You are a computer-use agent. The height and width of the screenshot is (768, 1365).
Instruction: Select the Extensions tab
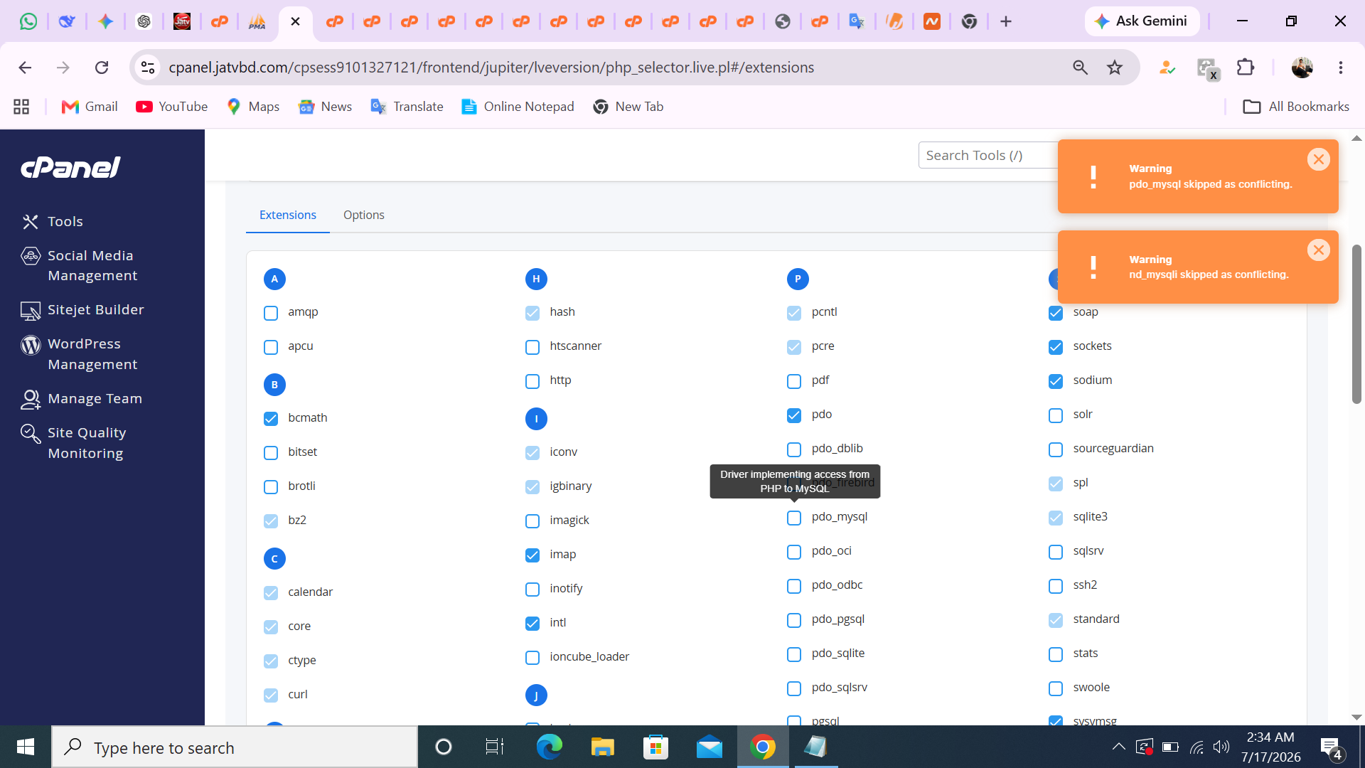287,215
